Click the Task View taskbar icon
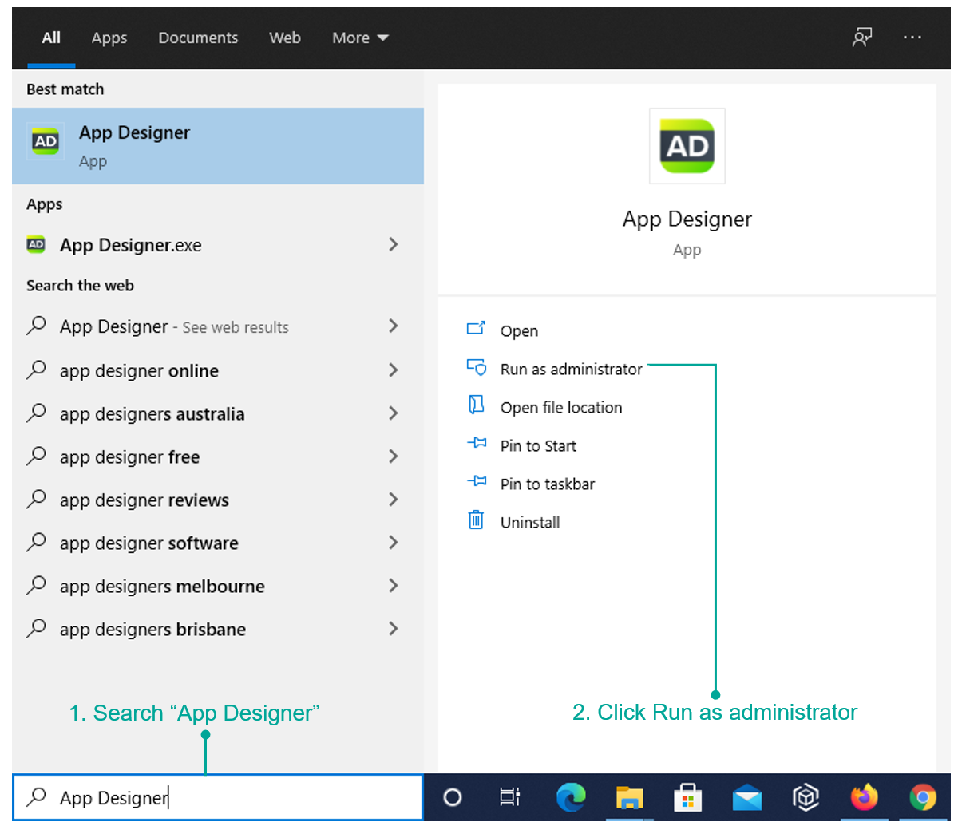 (509, 797)
